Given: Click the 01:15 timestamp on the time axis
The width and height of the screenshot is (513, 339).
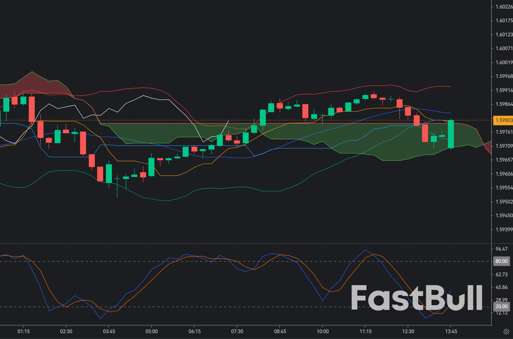Looking at the screenshot, I should [x=23, y=331].
